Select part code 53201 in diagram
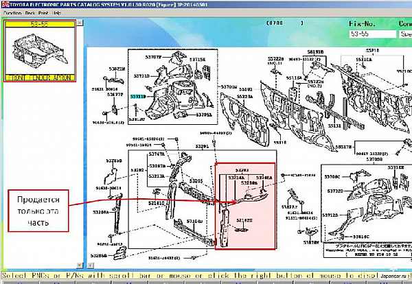 point(202,146)
